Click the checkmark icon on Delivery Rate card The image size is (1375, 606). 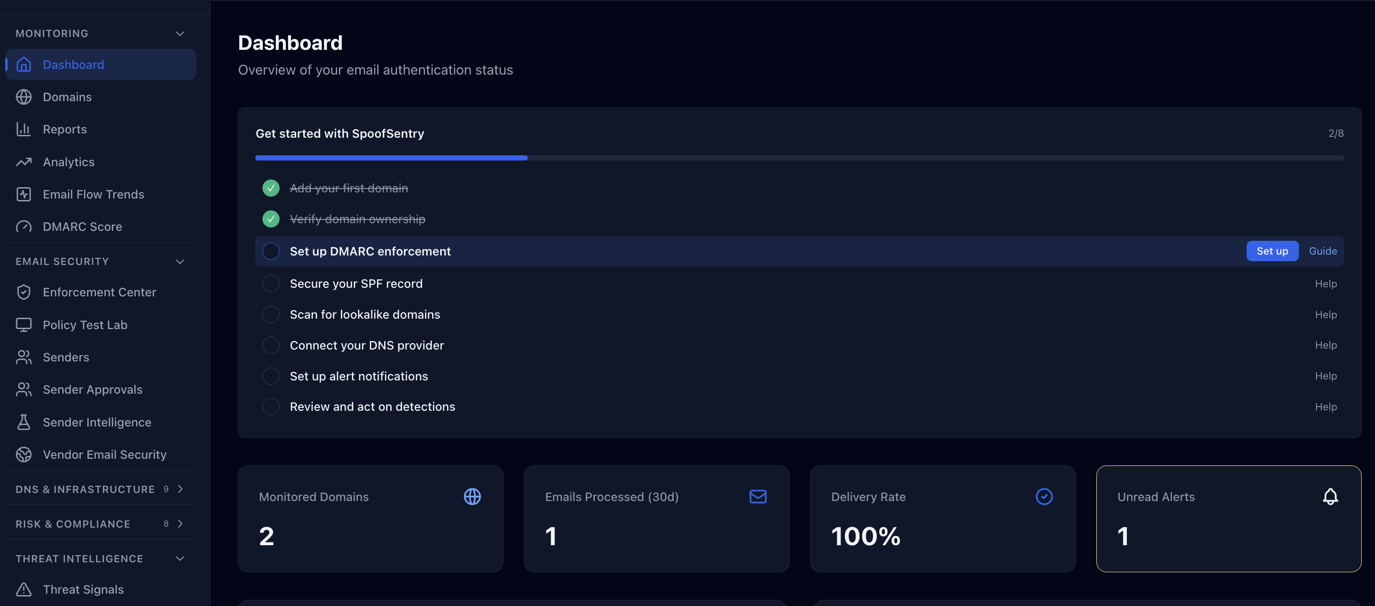pos(1044,497)
